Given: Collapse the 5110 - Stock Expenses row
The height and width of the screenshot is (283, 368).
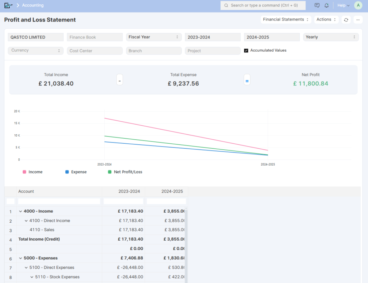Looking at the screenshot, I should [x=32, y=277].
